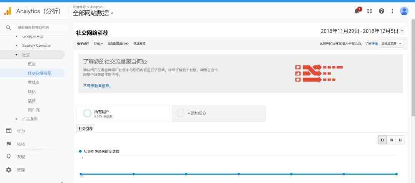
Task: Collapse the 社交 section arrow
Action: tap(17, 55)
